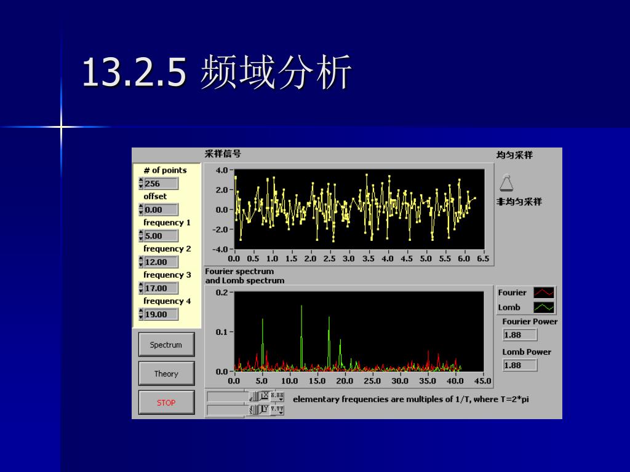Click the offset value field 0.00

tap(161, 210)
